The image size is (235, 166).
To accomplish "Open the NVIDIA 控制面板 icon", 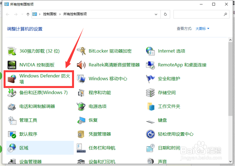I will click(12, 65).
